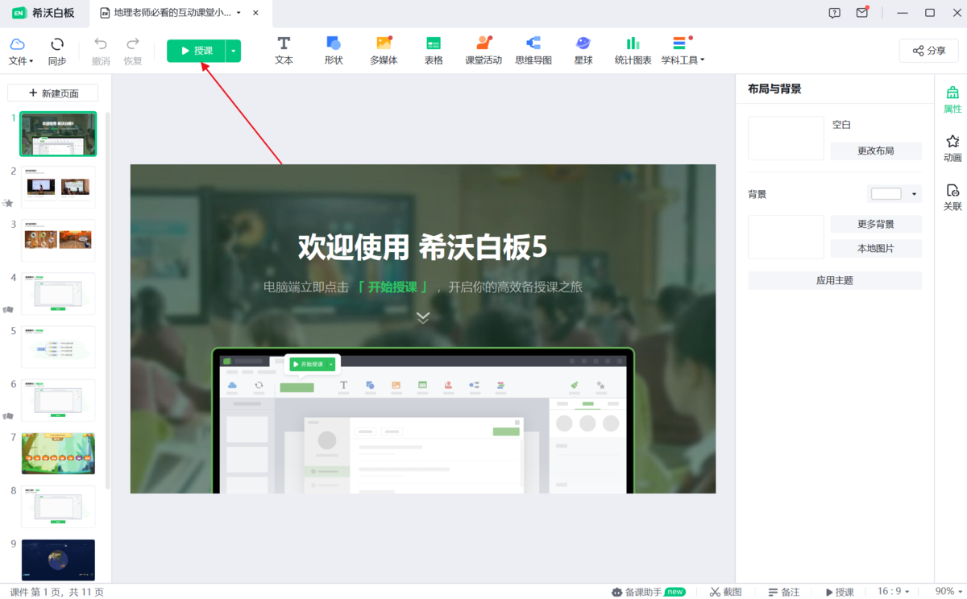Click the 课件 第 1 页 status text
967x599 pixels.
pyautogui.click(x=56, y=592)
